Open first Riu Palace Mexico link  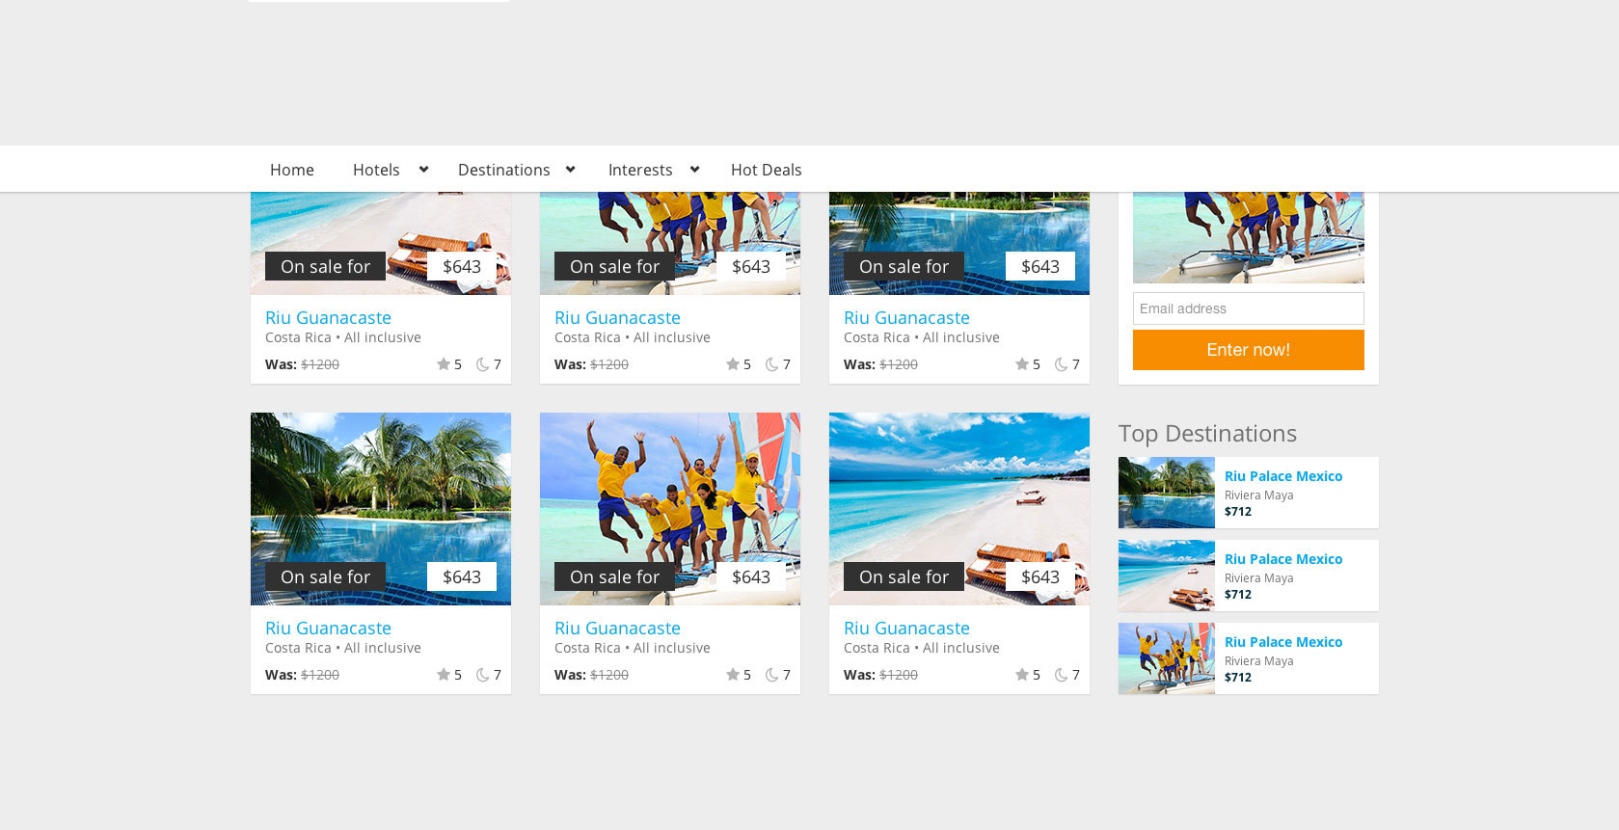coord(1283,476)
